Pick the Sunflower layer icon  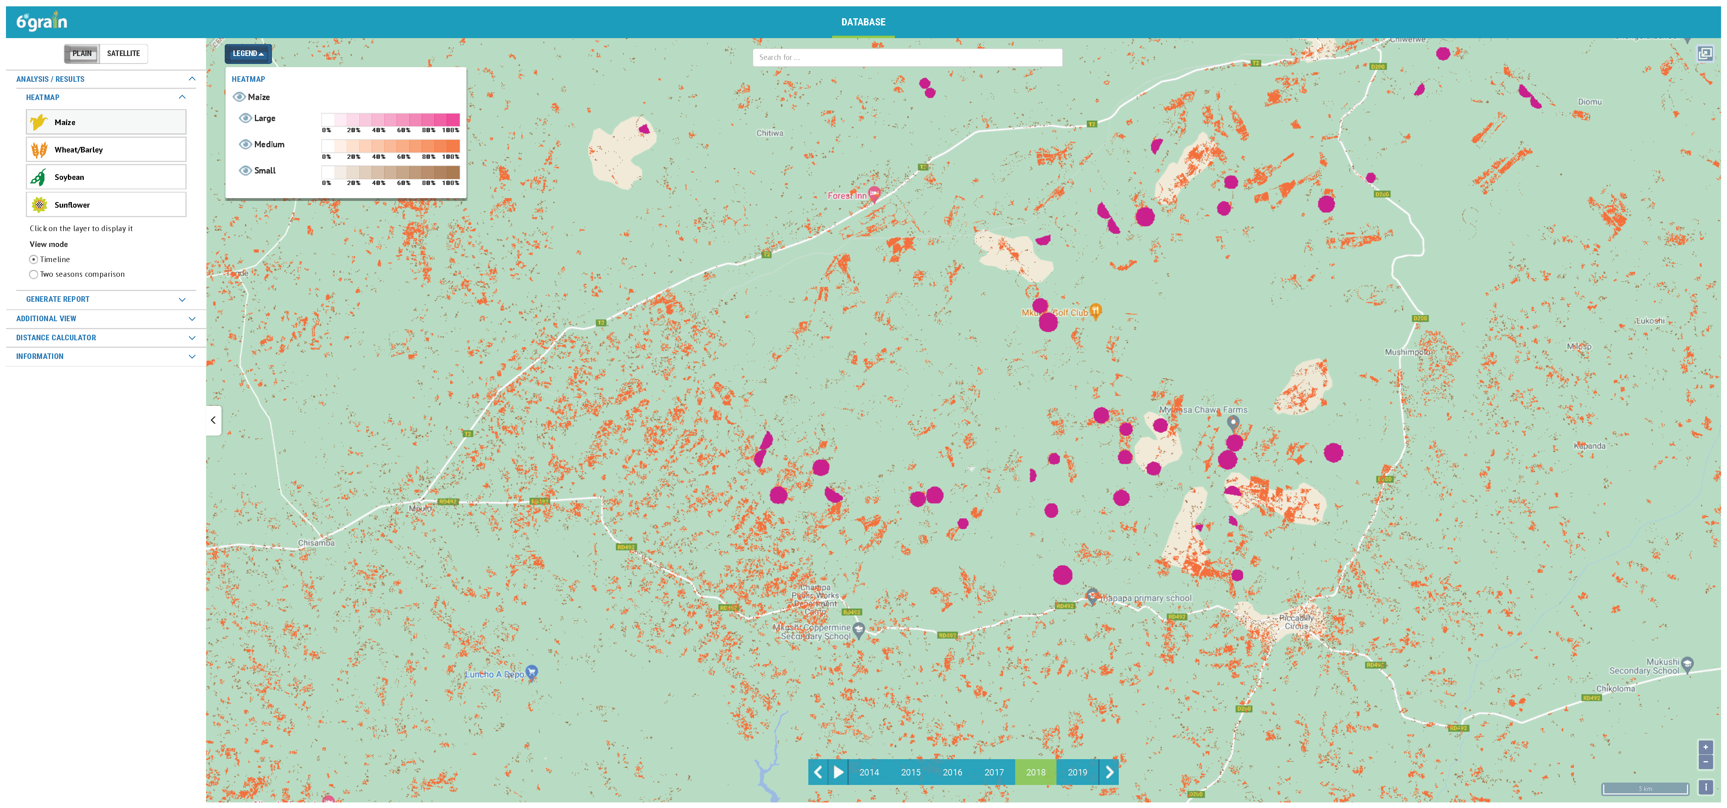[x=39, y=204]
